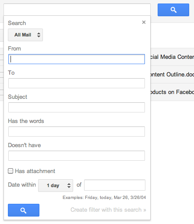Enable the Has attachment checkbox
The height and width of the screenshot is (224, 194).
[11, 171]
